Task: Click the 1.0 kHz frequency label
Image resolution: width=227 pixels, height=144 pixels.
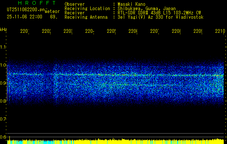Action: point(3,65)
